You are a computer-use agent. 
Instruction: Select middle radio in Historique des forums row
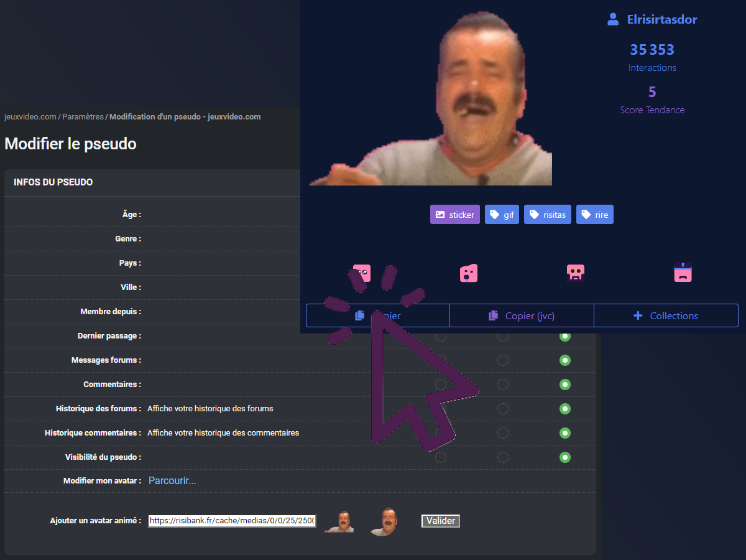503,409
